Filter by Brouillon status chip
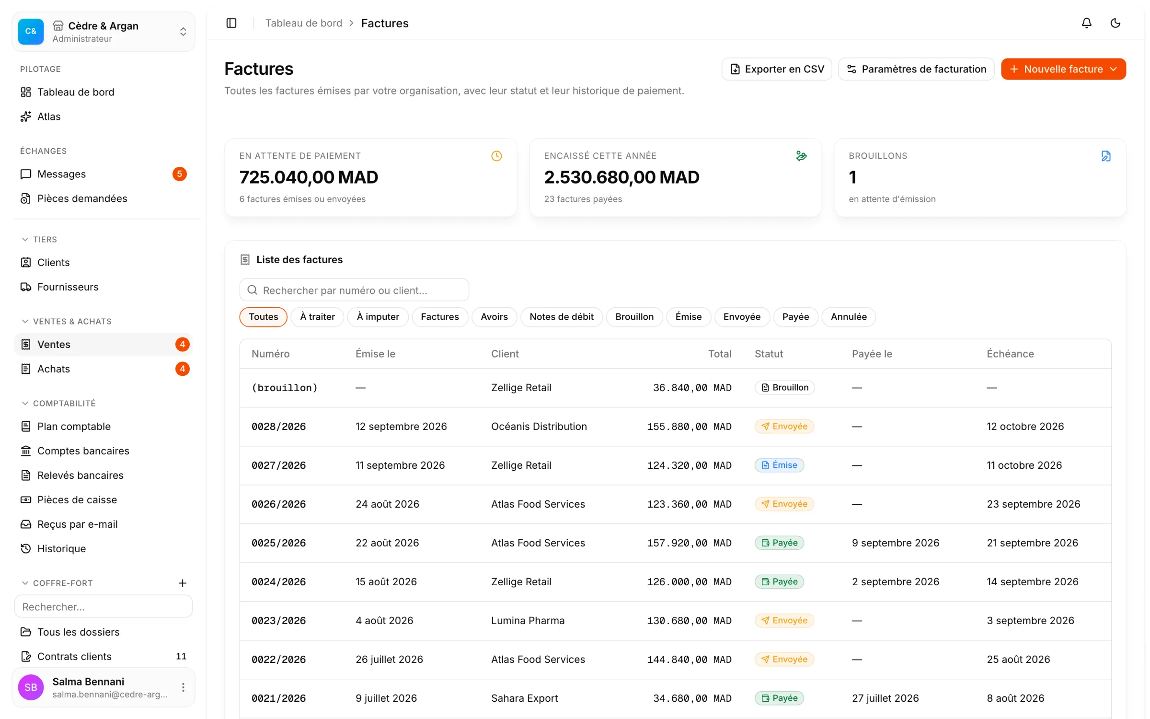Screen dimensions: 1150x719 tap(634, 317)
